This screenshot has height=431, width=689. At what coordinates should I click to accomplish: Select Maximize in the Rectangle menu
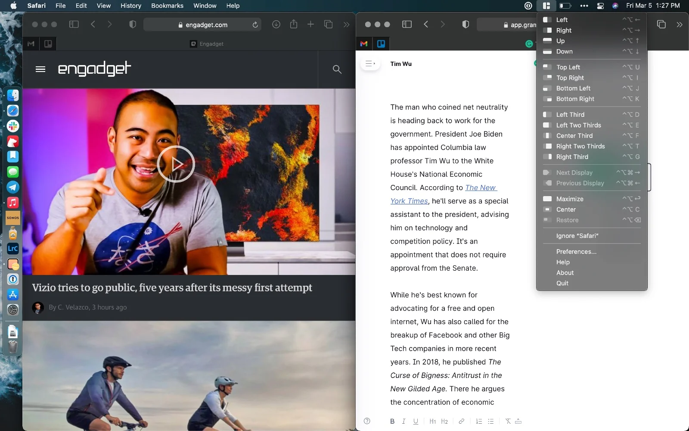569,199
